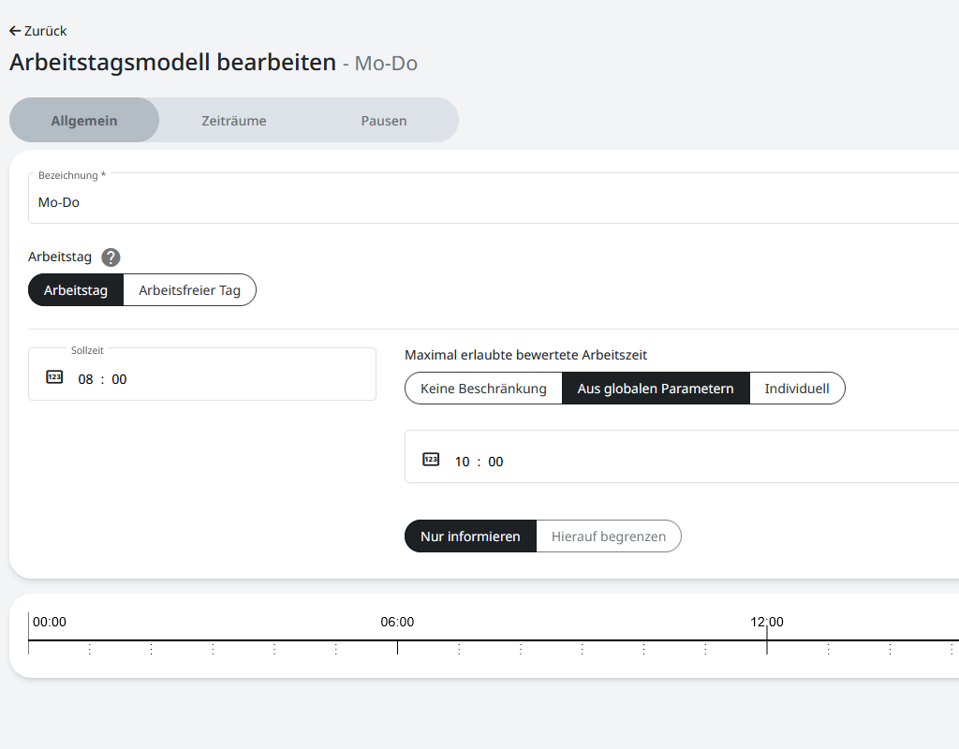This screenshot has height=749, width=959.
Task: Click the 12:00 marker on the timeline
Action: click(767, 623)
